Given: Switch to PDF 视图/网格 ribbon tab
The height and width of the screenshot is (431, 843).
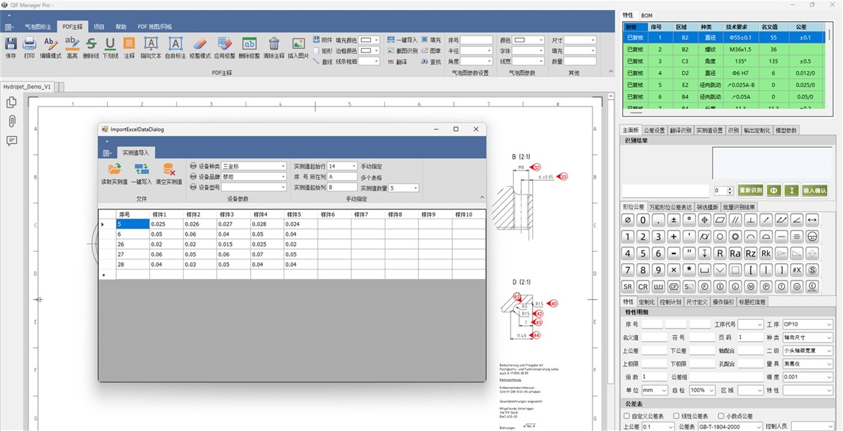Looking at the screenshot, I should [x=155, y=27].
